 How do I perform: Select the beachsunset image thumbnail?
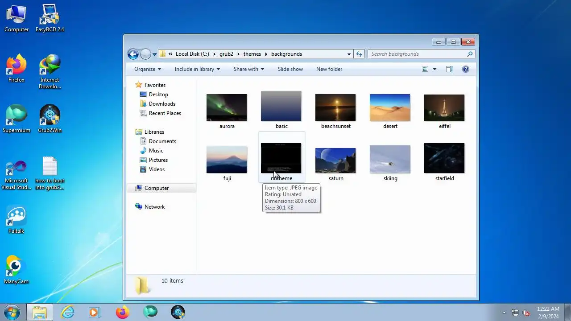coord(335,107)
